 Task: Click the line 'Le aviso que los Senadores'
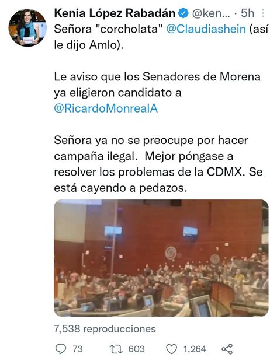coord(157,77)
